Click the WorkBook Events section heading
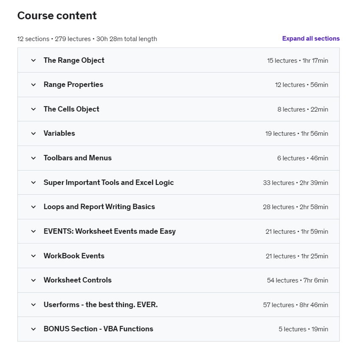Viewport: 353px width, 353px height. pos(74,256)
